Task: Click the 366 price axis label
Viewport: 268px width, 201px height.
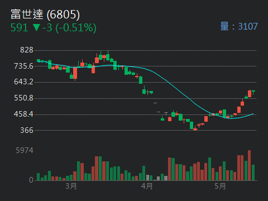Action: coord(27,130)
